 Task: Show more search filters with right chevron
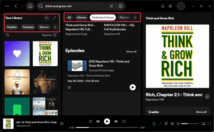(x=135, y=17)
